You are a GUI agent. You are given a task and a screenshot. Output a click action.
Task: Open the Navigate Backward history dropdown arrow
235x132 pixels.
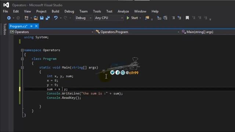(13, 18)
